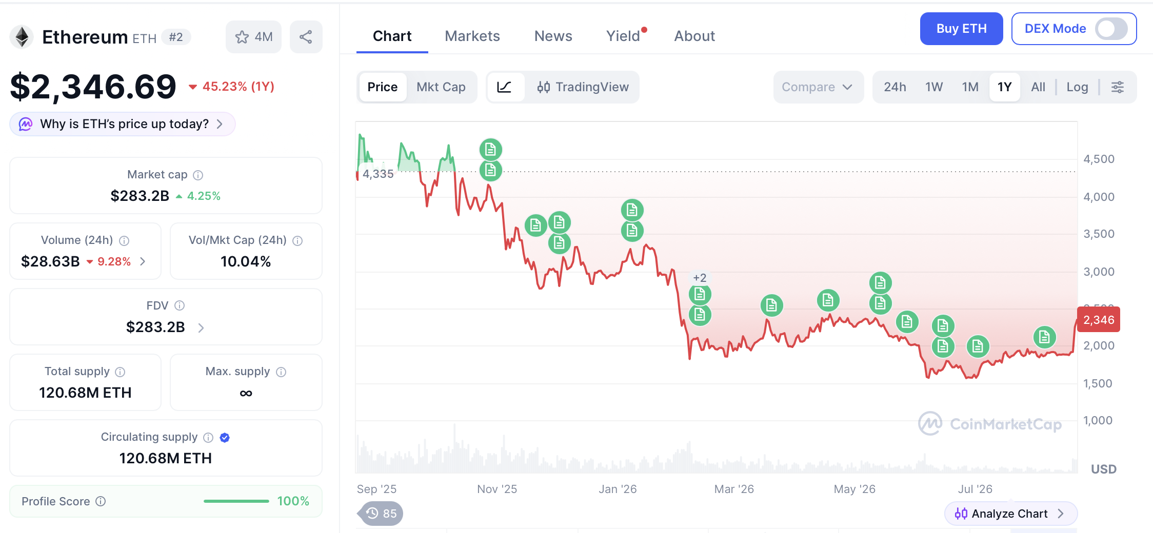Expand FDV details chevron
Screen dimensions: 1153x533
(201, 327)
